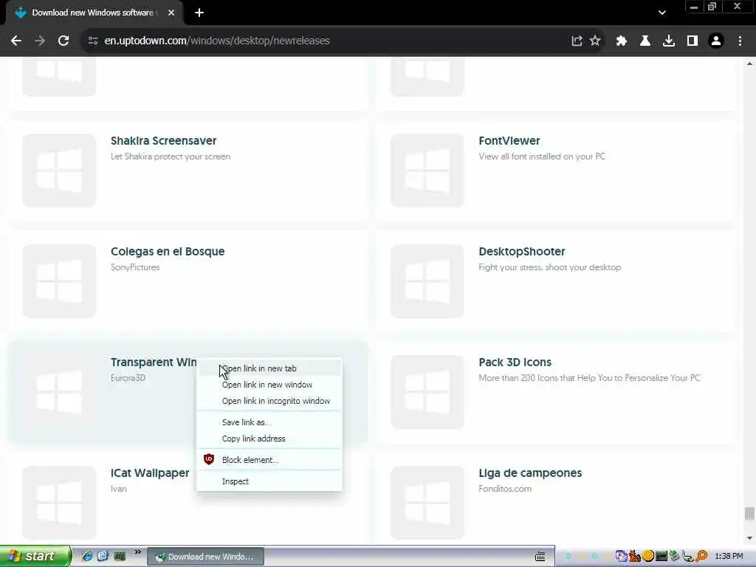Toggle the side panel icon
This screenshot has height=567, width=756.
[693, 41]
